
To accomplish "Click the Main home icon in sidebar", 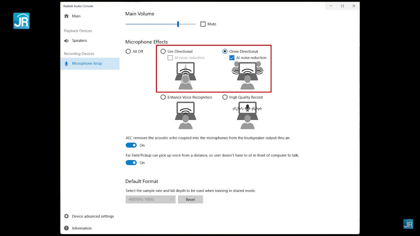I will click(67, 16).
